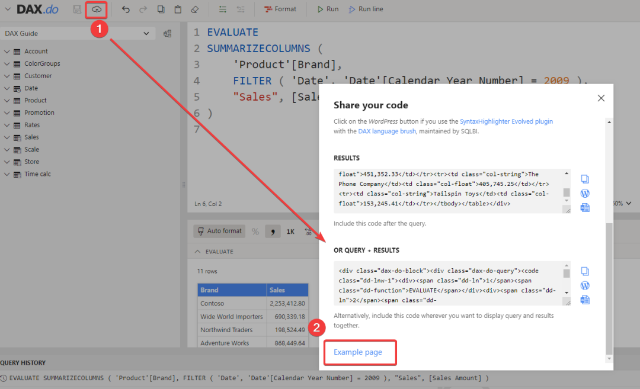Click the history clock icon
Screen dimensions: 640x389
(x=4, y=378)
